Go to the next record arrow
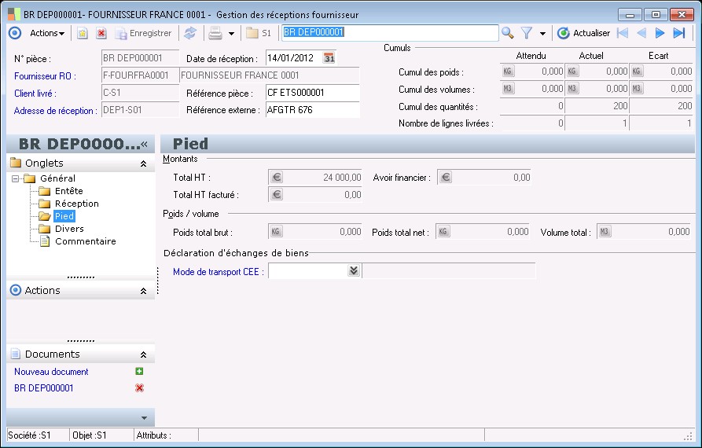Screen dimensions: 702x448 pos(660,33)
